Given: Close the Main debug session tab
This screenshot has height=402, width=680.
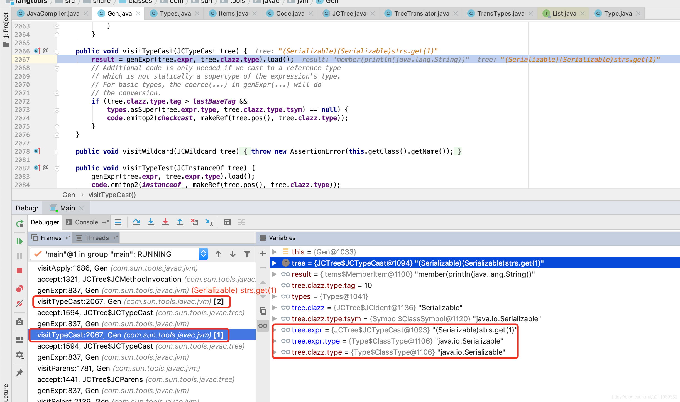Looking at the screenshot, I should pos(81,208).
